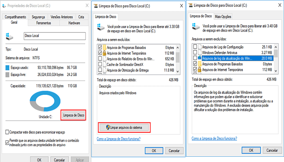Select Windows Defender Antivirus row text
284x162 pixels.
(x=220, y=53)
